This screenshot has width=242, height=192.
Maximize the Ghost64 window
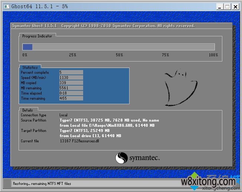(x=227, y=6)
